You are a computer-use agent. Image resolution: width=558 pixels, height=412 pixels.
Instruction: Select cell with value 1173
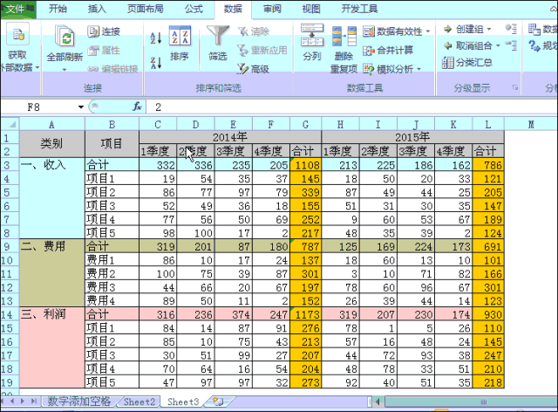[x=306, y=314]
